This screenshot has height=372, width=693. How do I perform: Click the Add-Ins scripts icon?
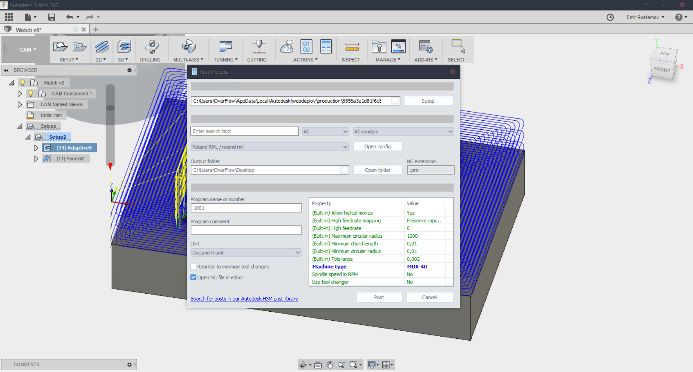click(426, 47)
